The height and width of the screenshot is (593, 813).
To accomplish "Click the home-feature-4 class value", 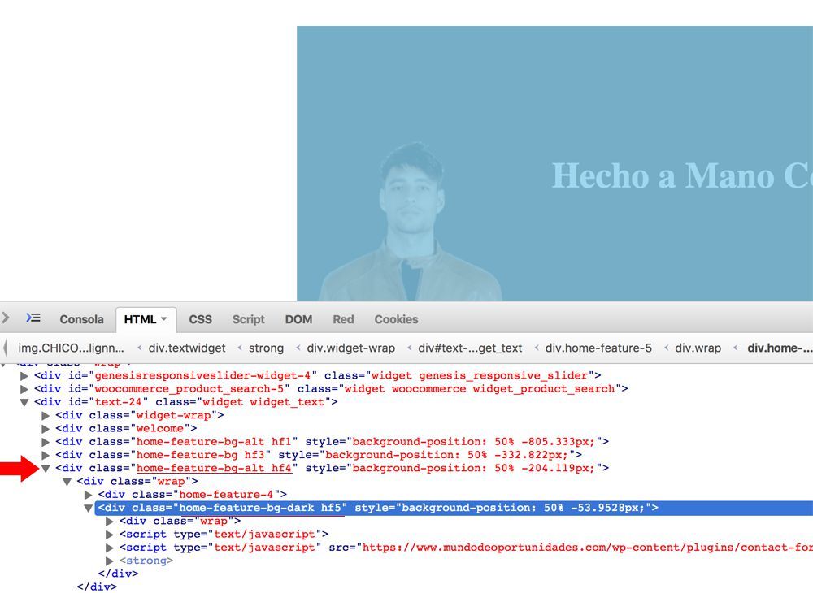I will [226, 495].
